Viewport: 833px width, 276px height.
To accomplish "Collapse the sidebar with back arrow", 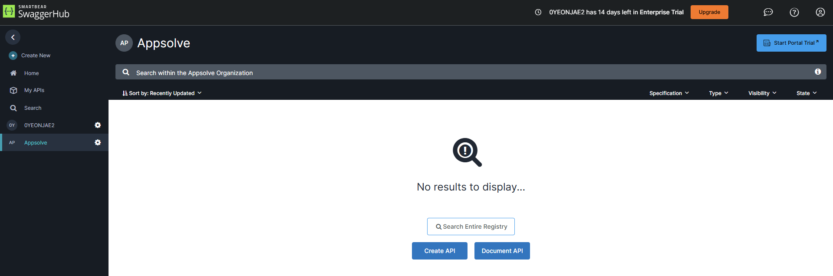I will tap(13, 37).
